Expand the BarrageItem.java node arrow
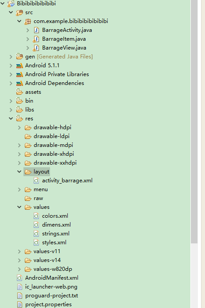The height and width of the screenshot is (308, 205). tap(28, 39)
